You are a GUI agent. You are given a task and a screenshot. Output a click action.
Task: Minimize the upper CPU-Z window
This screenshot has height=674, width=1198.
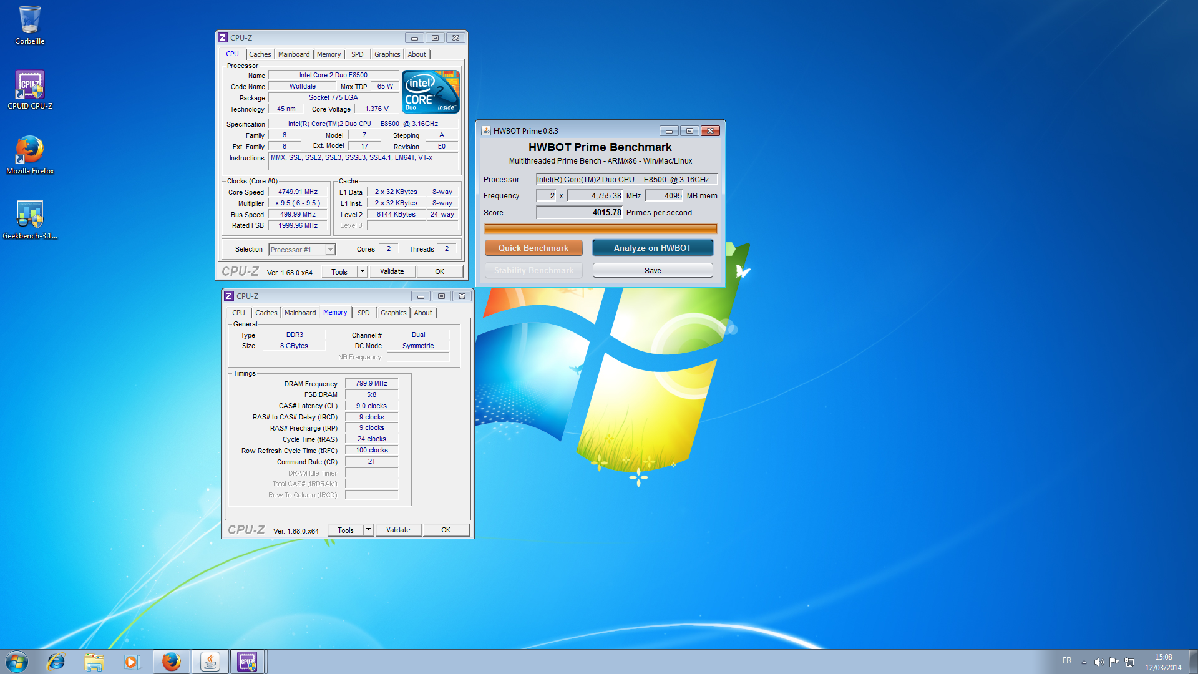coord(414,38)
